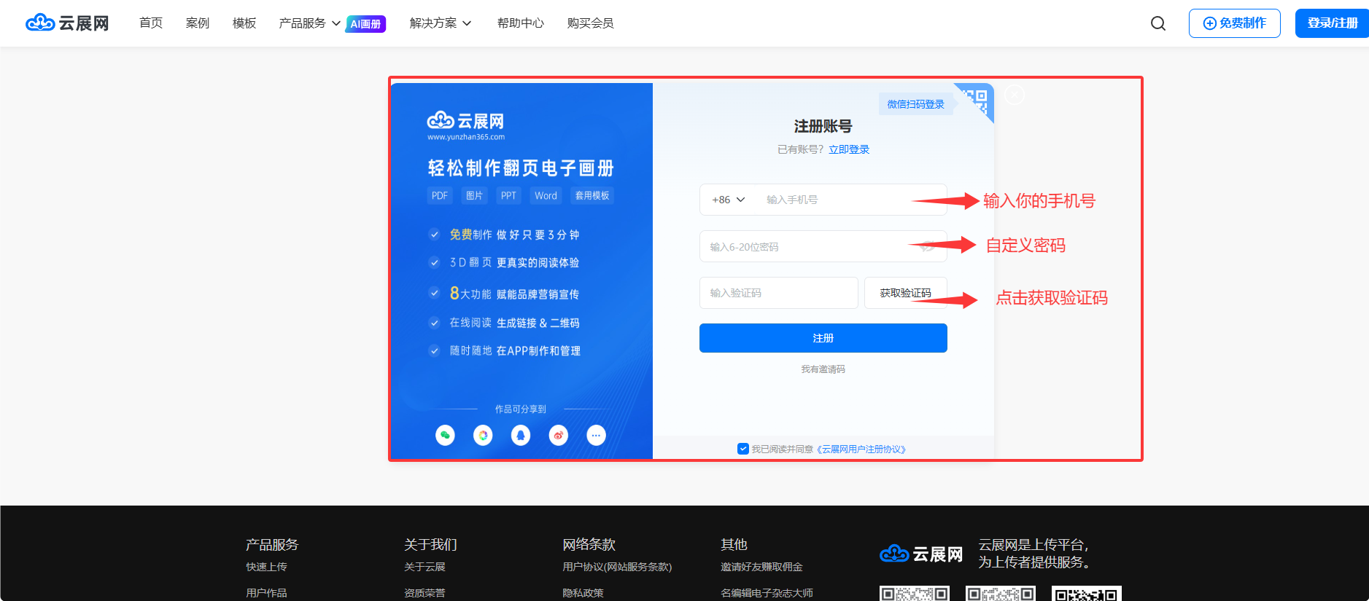Click the QQ penguin share icon

(521, 436)
